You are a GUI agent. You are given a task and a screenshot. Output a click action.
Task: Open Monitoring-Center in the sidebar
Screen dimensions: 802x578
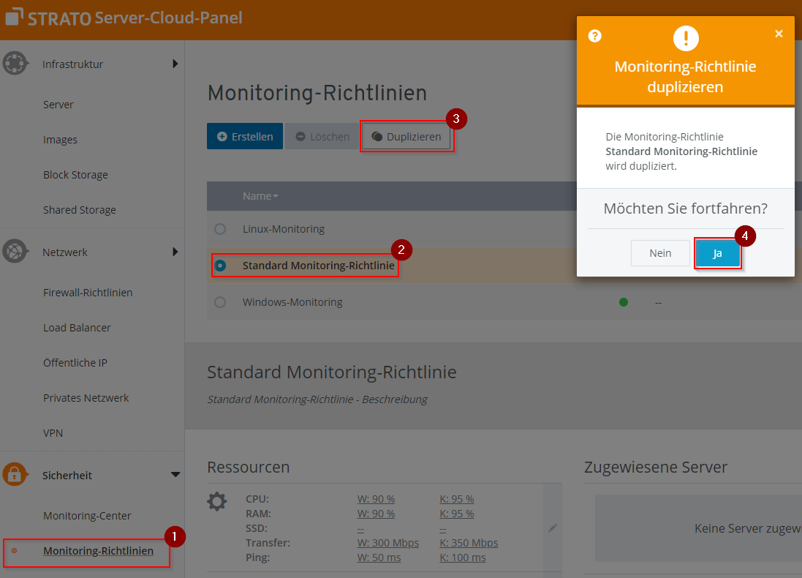coord(87,516)
